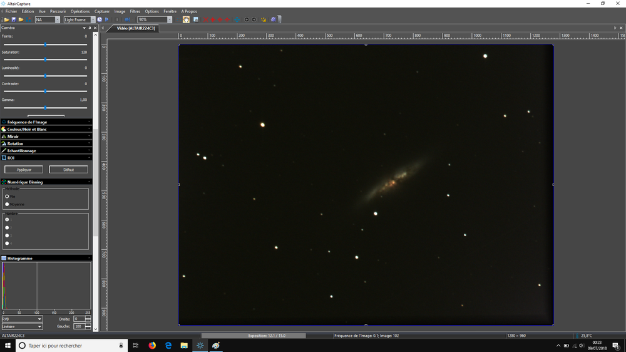Screen dimensions: 626x352
Task: Open the Filtres menu
Action: coord(135,11)
